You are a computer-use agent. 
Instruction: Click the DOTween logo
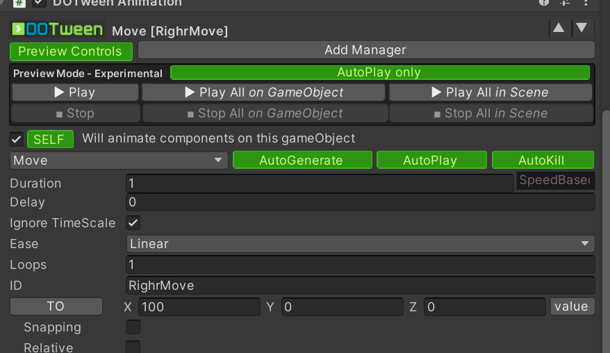(x=58, y=29)
